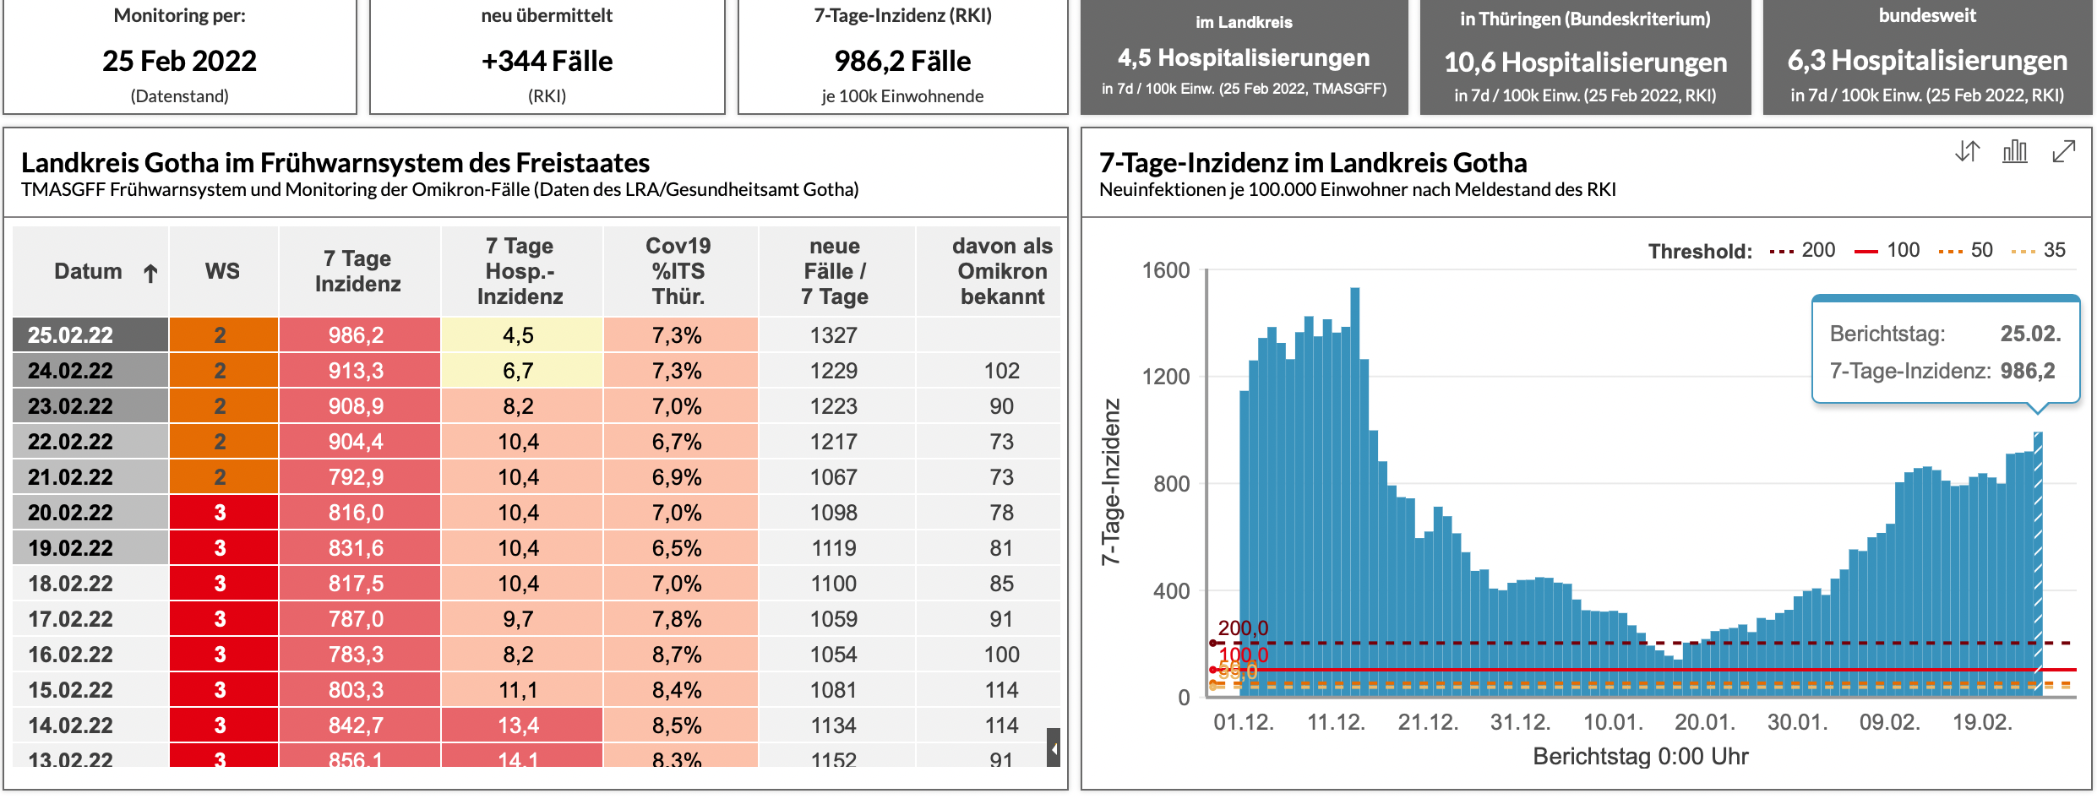Toggle the 200 threshold legend entry

(x=1802, y=250)
